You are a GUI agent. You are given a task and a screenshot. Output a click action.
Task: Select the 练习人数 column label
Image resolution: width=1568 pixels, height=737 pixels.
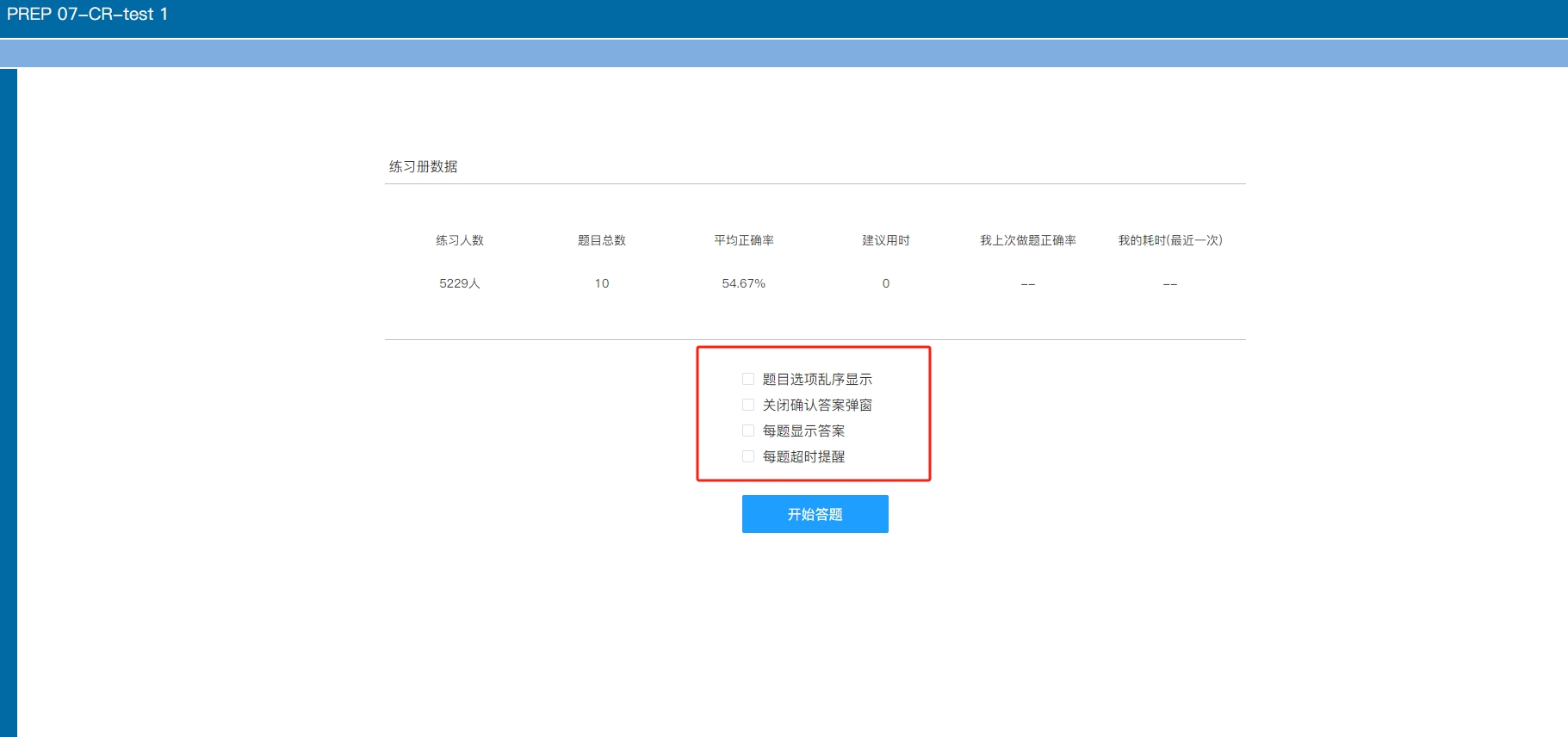click(x=460, y=240)
